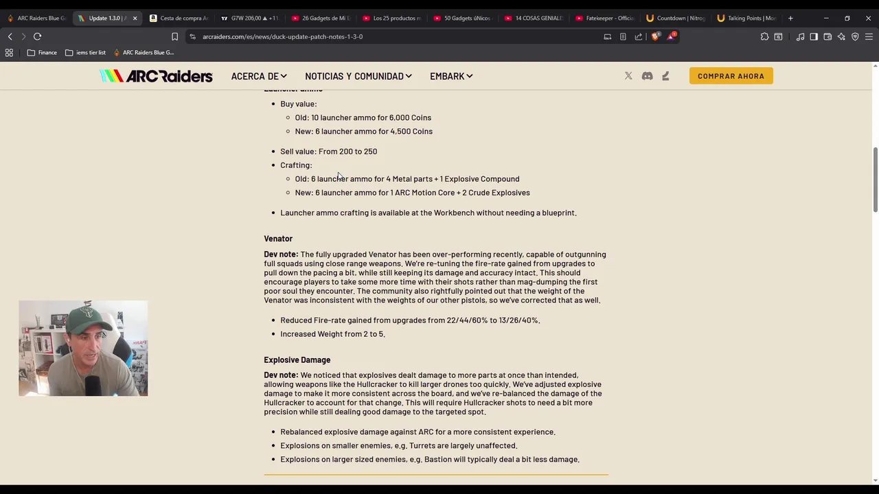
Task: Open the iems tier list bookmarks folder
Action: click(x=85, y=52)
